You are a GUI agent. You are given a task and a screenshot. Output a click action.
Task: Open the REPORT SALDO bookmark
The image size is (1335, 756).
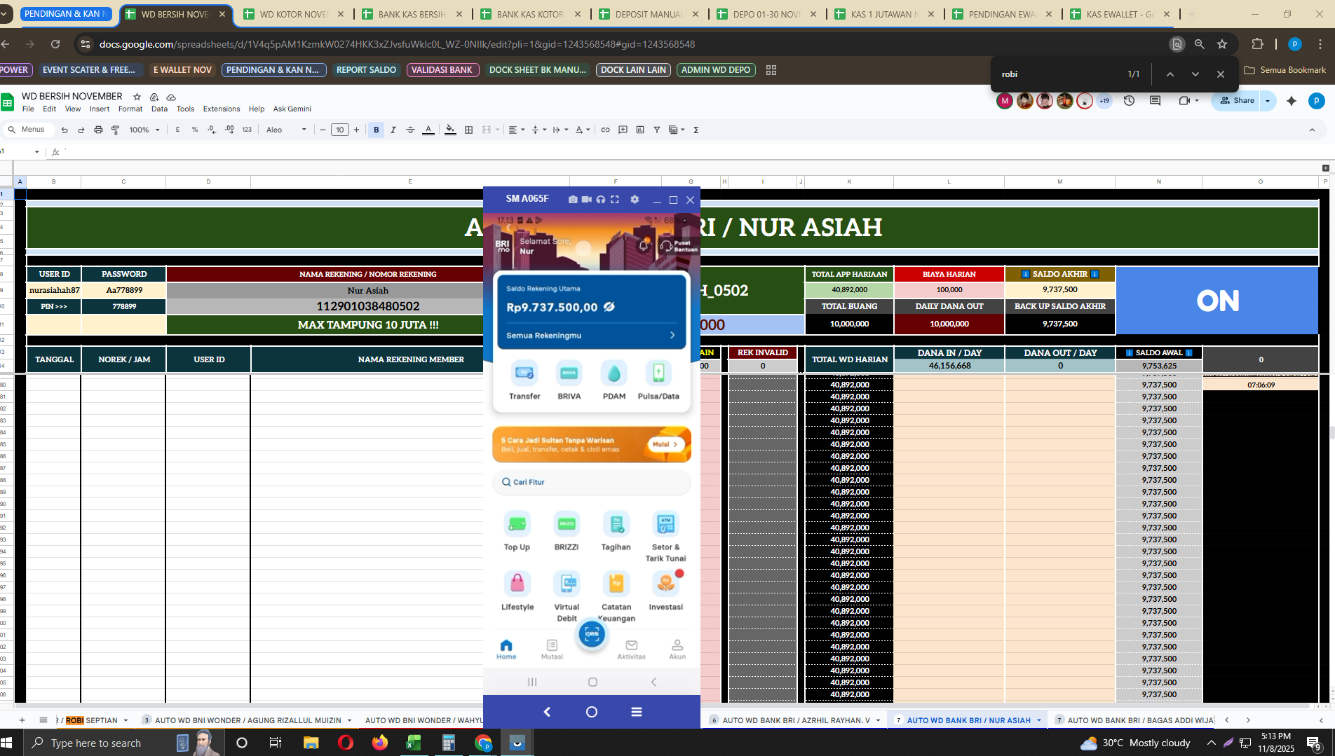point(366,70)
